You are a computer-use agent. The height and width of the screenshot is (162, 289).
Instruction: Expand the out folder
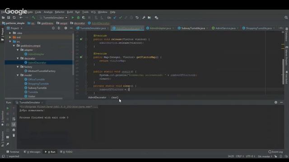click(10, 37)
